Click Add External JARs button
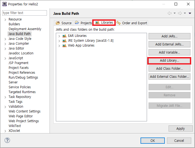The width and height of the screenshot is (195, 148). [x=169, y=44]
